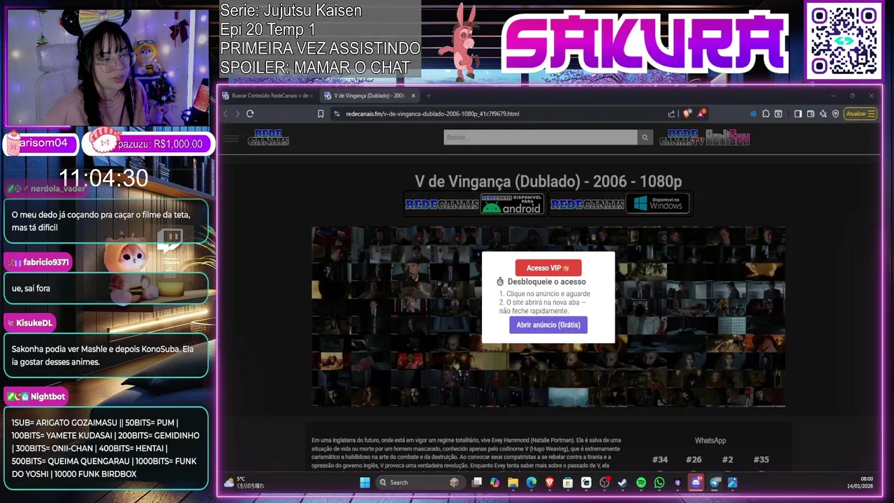Click the share icon in the address bar

pos(671,114)
